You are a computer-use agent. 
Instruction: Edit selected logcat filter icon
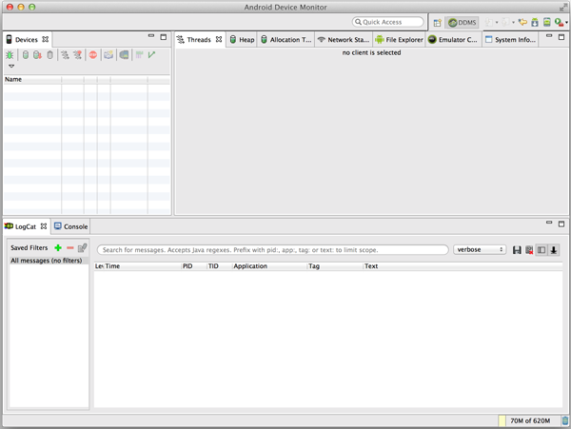tap(82, 248)
